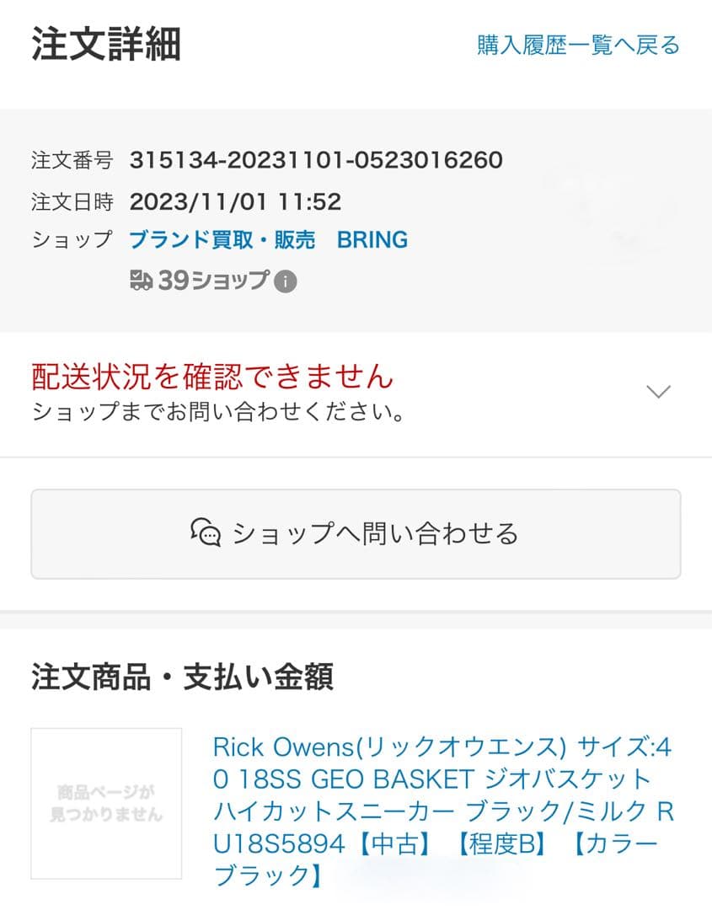
Task: Click the 39ショップ label text
Action: pos(213,281)
